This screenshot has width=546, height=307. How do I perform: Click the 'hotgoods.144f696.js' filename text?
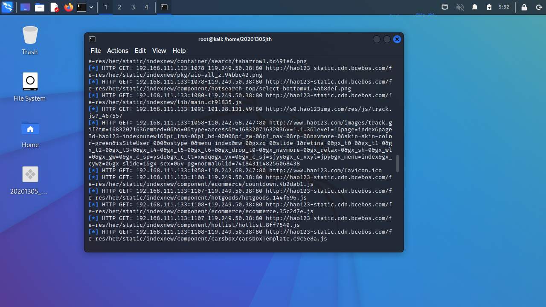(274, 198)
